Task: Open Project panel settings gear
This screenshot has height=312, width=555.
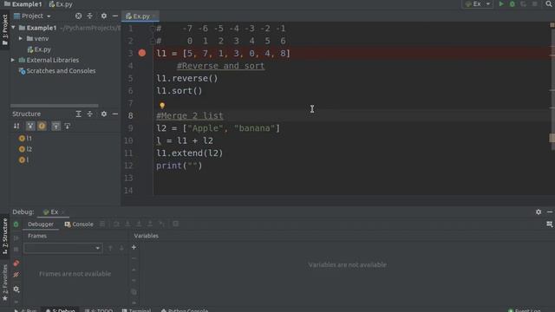Action: 104,16
